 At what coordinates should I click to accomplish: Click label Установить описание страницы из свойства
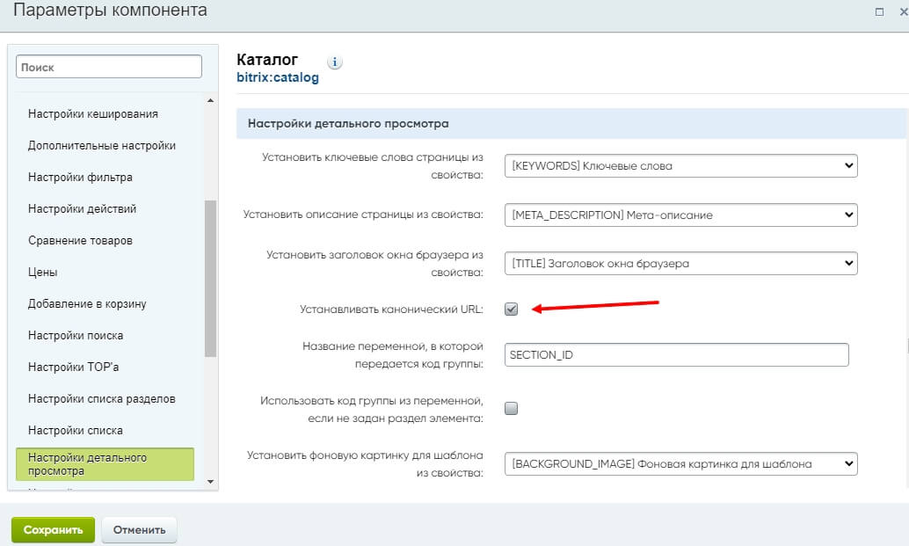coord(363,215)
